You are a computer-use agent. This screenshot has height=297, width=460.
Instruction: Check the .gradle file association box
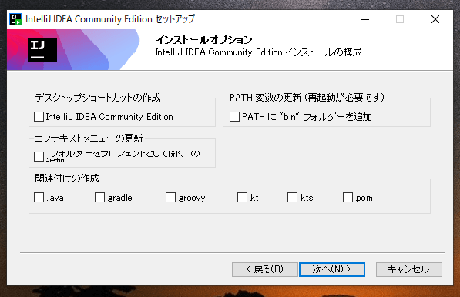click(x=99, y=198)
